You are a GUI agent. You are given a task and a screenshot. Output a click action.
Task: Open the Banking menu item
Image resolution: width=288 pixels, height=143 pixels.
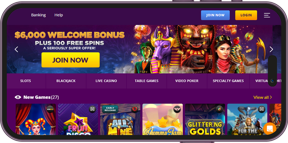(x=38, y=15)
